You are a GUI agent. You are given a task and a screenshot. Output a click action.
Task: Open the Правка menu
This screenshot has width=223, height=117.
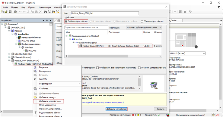pyautogui.click(x=15, y=8)
